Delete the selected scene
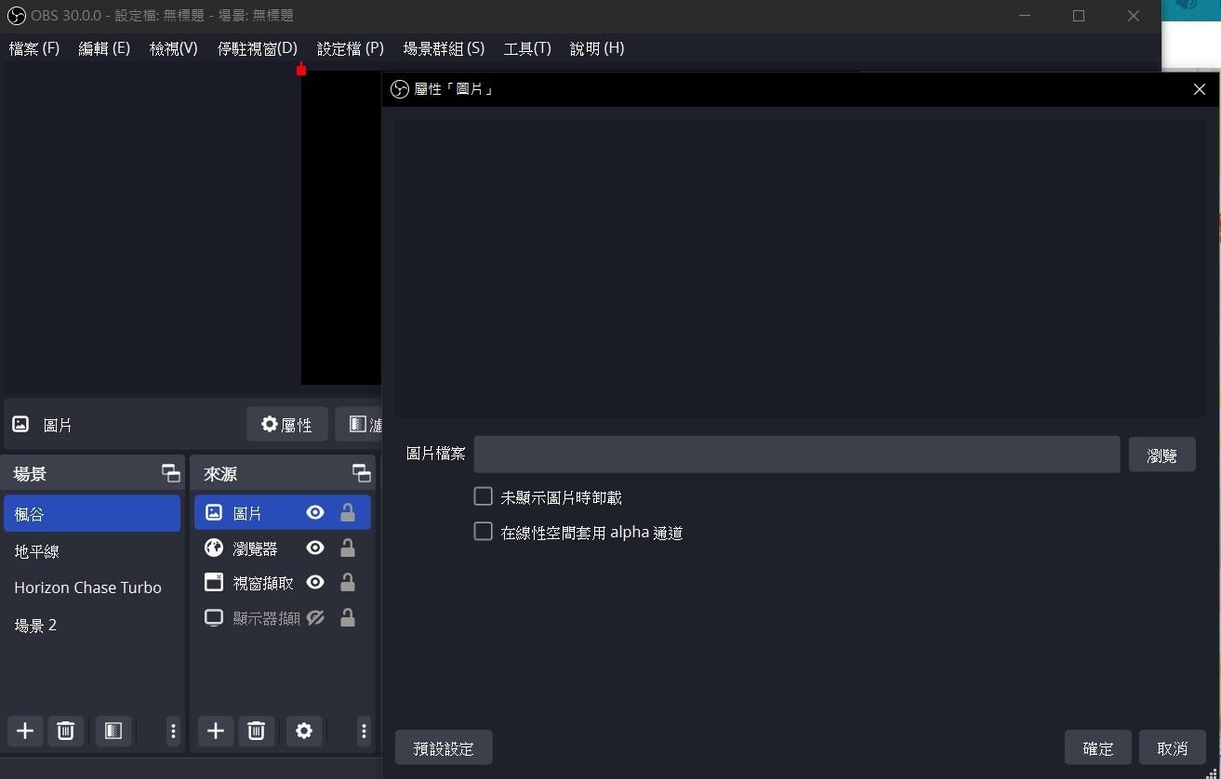1221x779 pixels. pyautogui.click(x=65, y=731)
